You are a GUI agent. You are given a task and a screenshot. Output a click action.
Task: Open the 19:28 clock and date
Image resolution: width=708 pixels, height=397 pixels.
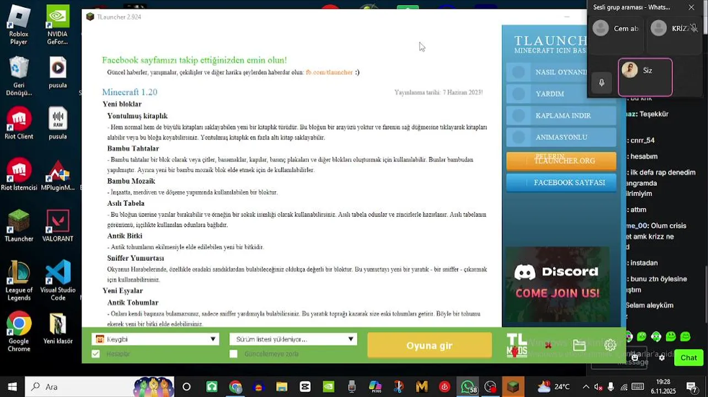point(663,387)
